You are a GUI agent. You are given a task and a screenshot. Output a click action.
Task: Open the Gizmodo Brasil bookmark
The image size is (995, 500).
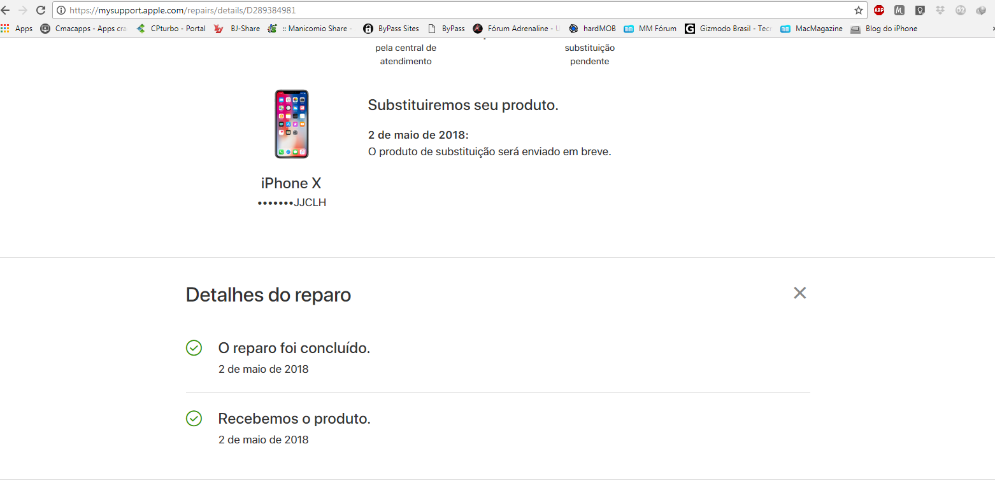click(x=728, y=29)
